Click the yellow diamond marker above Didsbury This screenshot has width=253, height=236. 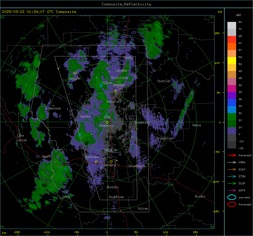[107, 122]
